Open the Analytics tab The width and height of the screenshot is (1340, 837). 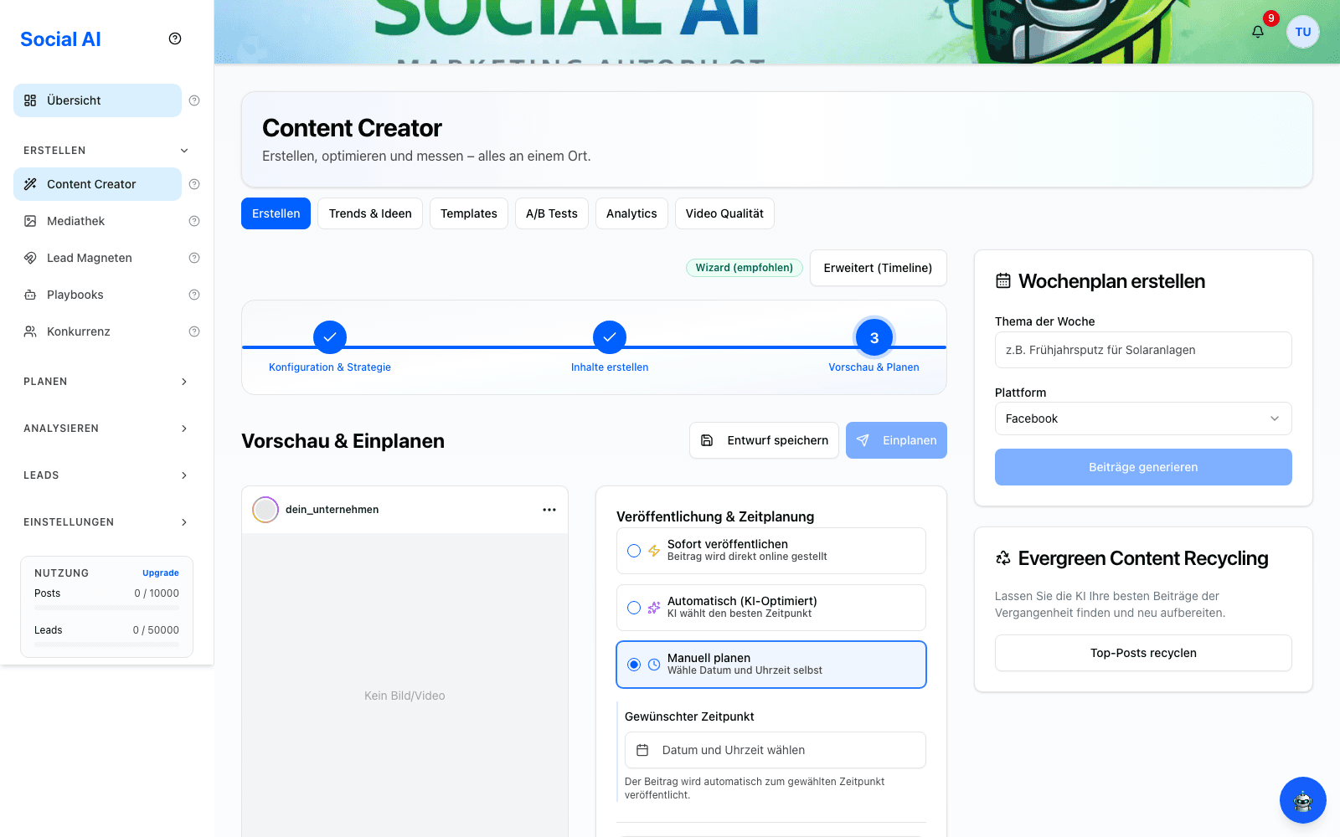pos(631,213)
